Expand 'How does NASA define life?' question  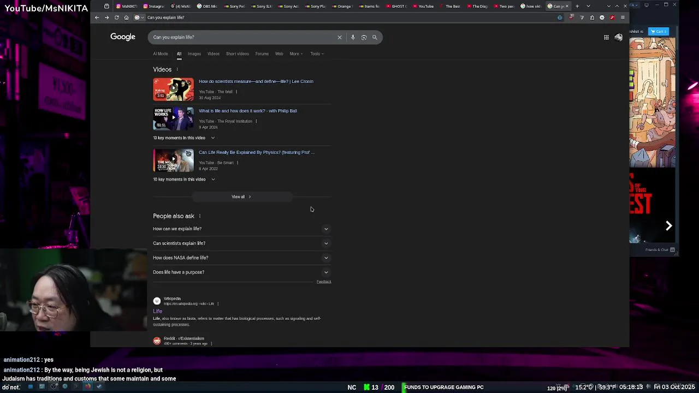tap(242, 258)
